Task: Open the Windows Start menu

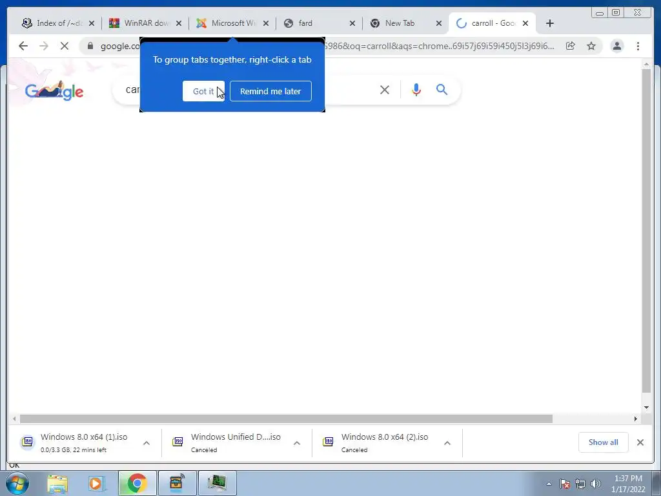Action: click(17, 483)
